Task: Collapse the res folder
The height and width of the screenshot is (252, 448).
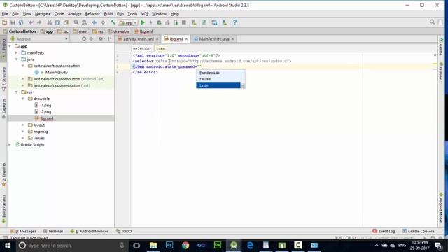Action: 17,92
